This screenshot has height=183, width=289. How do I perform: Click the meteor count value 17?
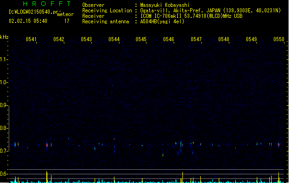(67, 21)
